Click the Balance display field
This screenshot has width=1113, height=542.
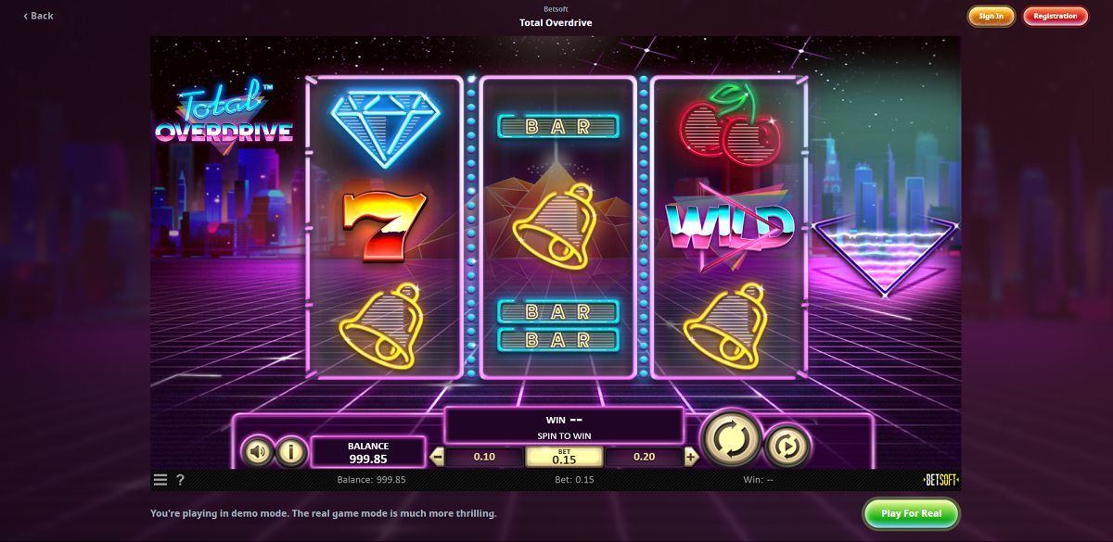pos(368,452)
